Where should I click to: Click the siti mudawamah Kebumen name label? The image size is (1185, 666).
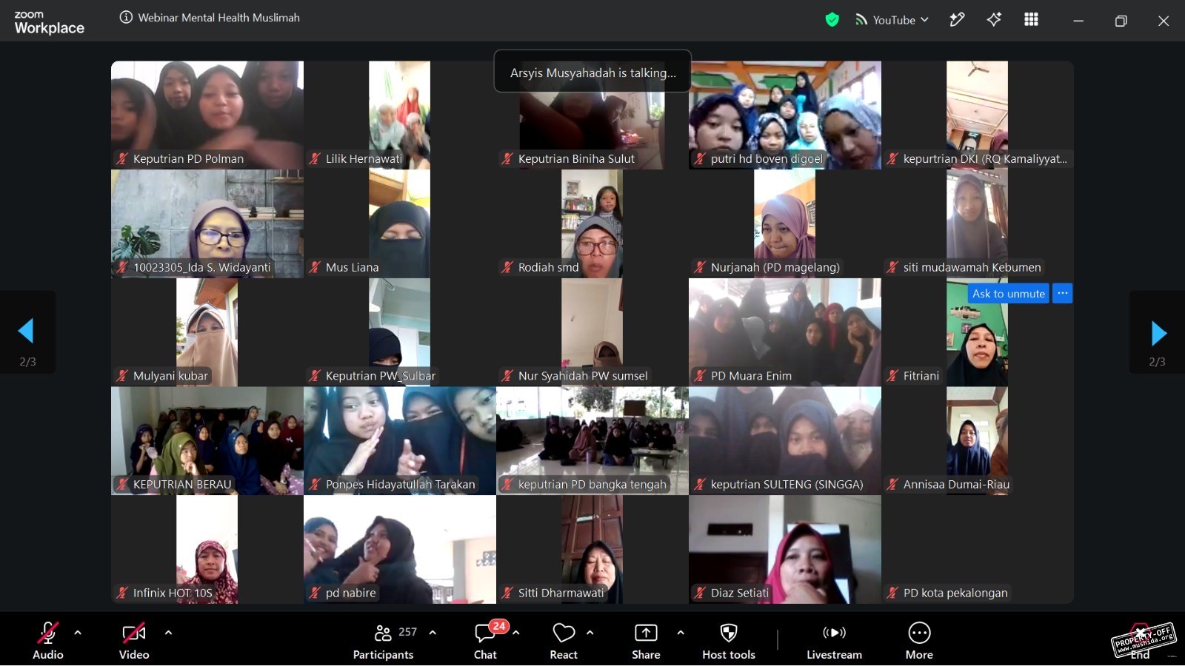pos(972,267)
